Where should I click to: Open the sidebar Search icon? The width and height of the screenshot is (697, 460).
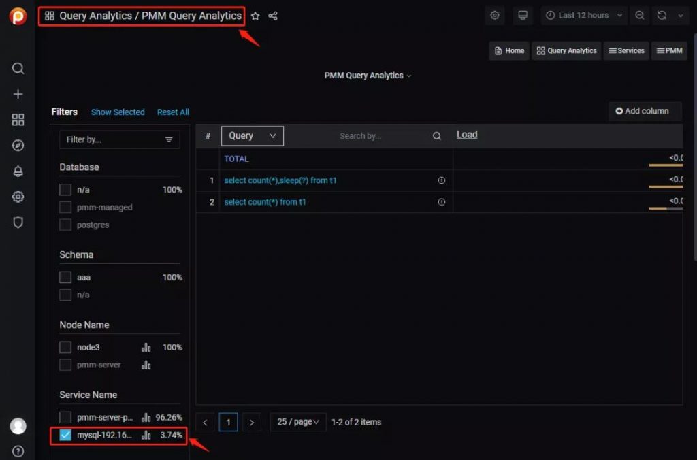click(18, 69)
